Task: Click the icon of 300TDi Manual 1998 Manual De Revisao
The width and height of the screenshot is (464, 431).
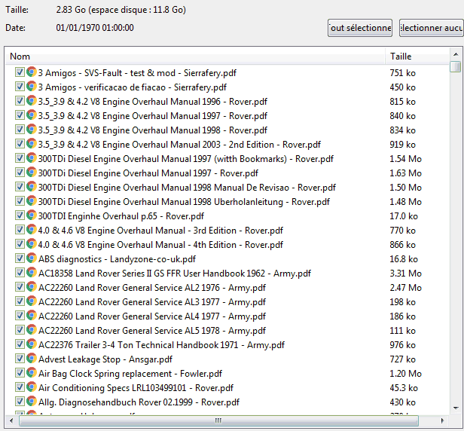Action: click(32, 187)
